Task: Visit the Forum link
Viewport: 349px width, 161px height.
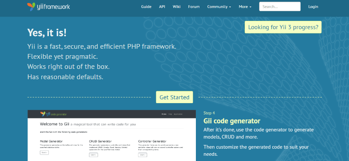Action: (x=194, y=7)
